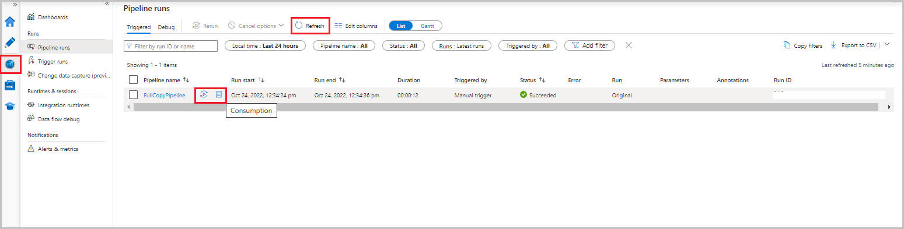Click the Original run cell
The height and width of the screenshot is (229, 904).
point(622,95)
